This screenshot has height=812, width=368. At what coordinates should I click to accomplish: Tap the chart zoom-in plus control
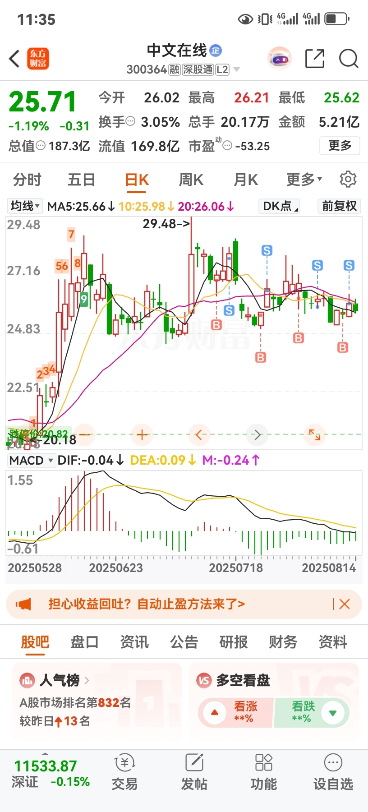142,435
